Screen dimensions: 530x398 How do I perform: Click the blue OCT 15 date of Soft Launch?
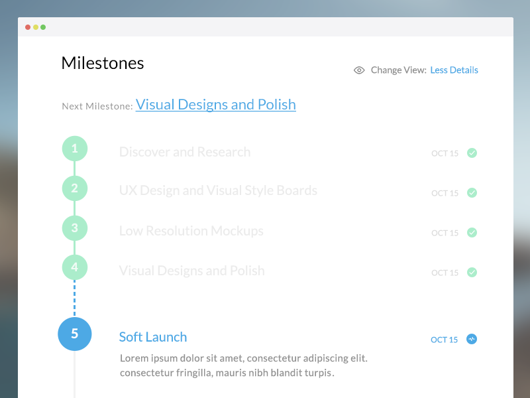(x=444, y=340)
